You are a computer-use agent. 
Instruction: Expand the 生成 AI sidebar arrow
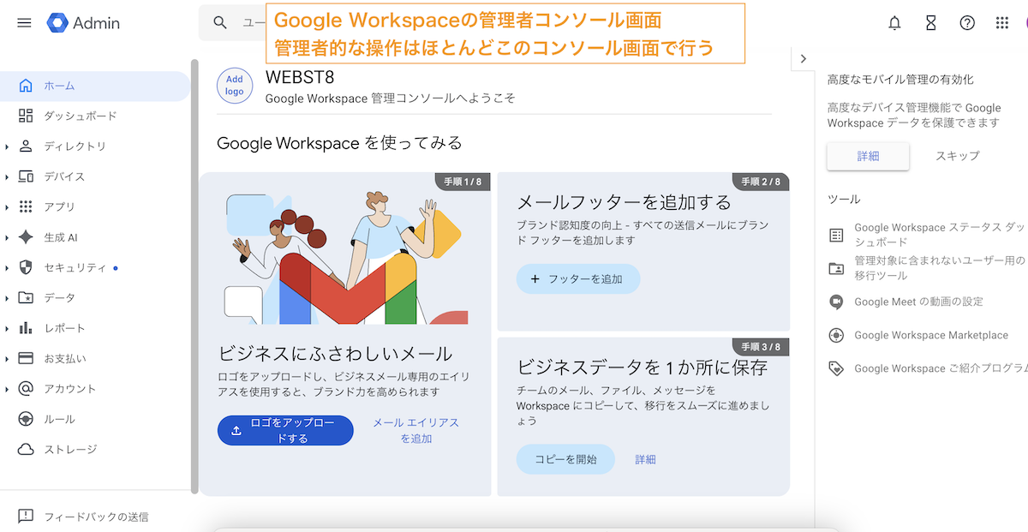(7, 237)
